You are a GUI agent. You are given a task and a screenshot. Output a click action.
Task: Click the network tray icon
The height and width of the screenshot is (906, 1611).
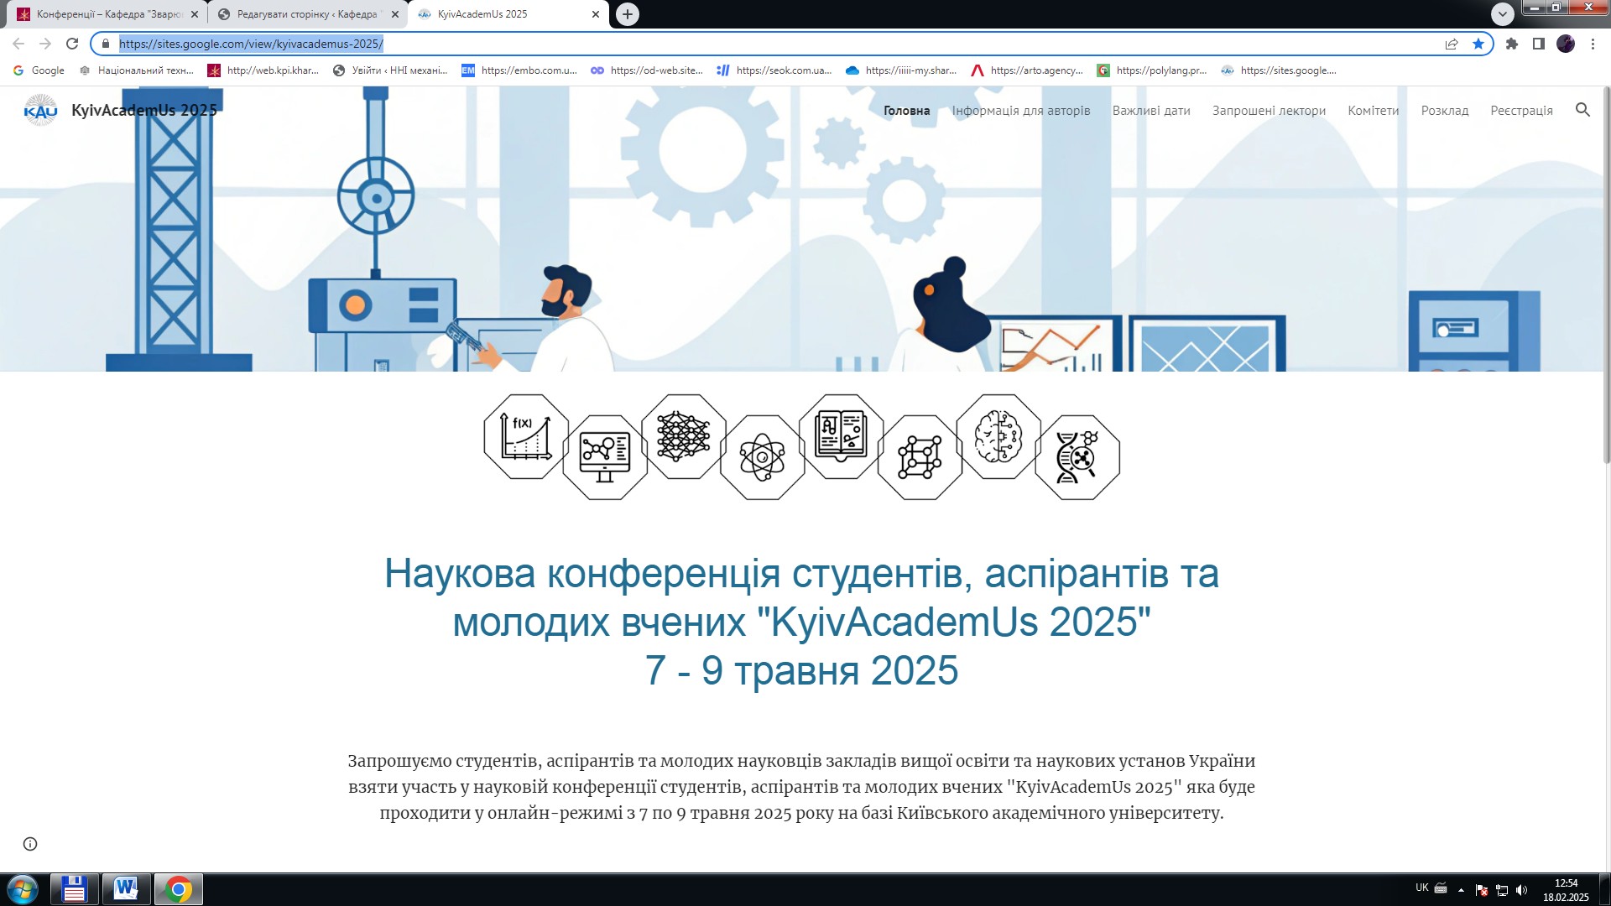coord(1502,890)
